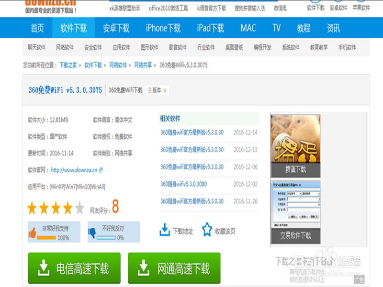Image resolution: width=383 pixels, height=287 pixels.
Task: Open 360随身wifi官方最新版 link dated 2016-12-14
Action: tap(192, 132)
